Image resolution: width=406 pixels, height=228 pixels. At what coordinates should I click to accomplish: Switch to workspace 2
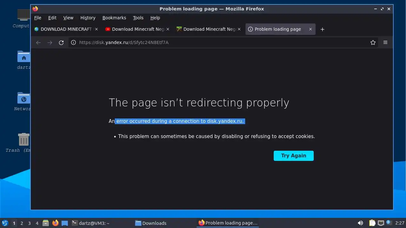coord(22,223)
